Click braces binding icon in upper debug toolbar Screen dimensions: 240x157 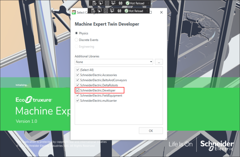[x=120, y=3]
